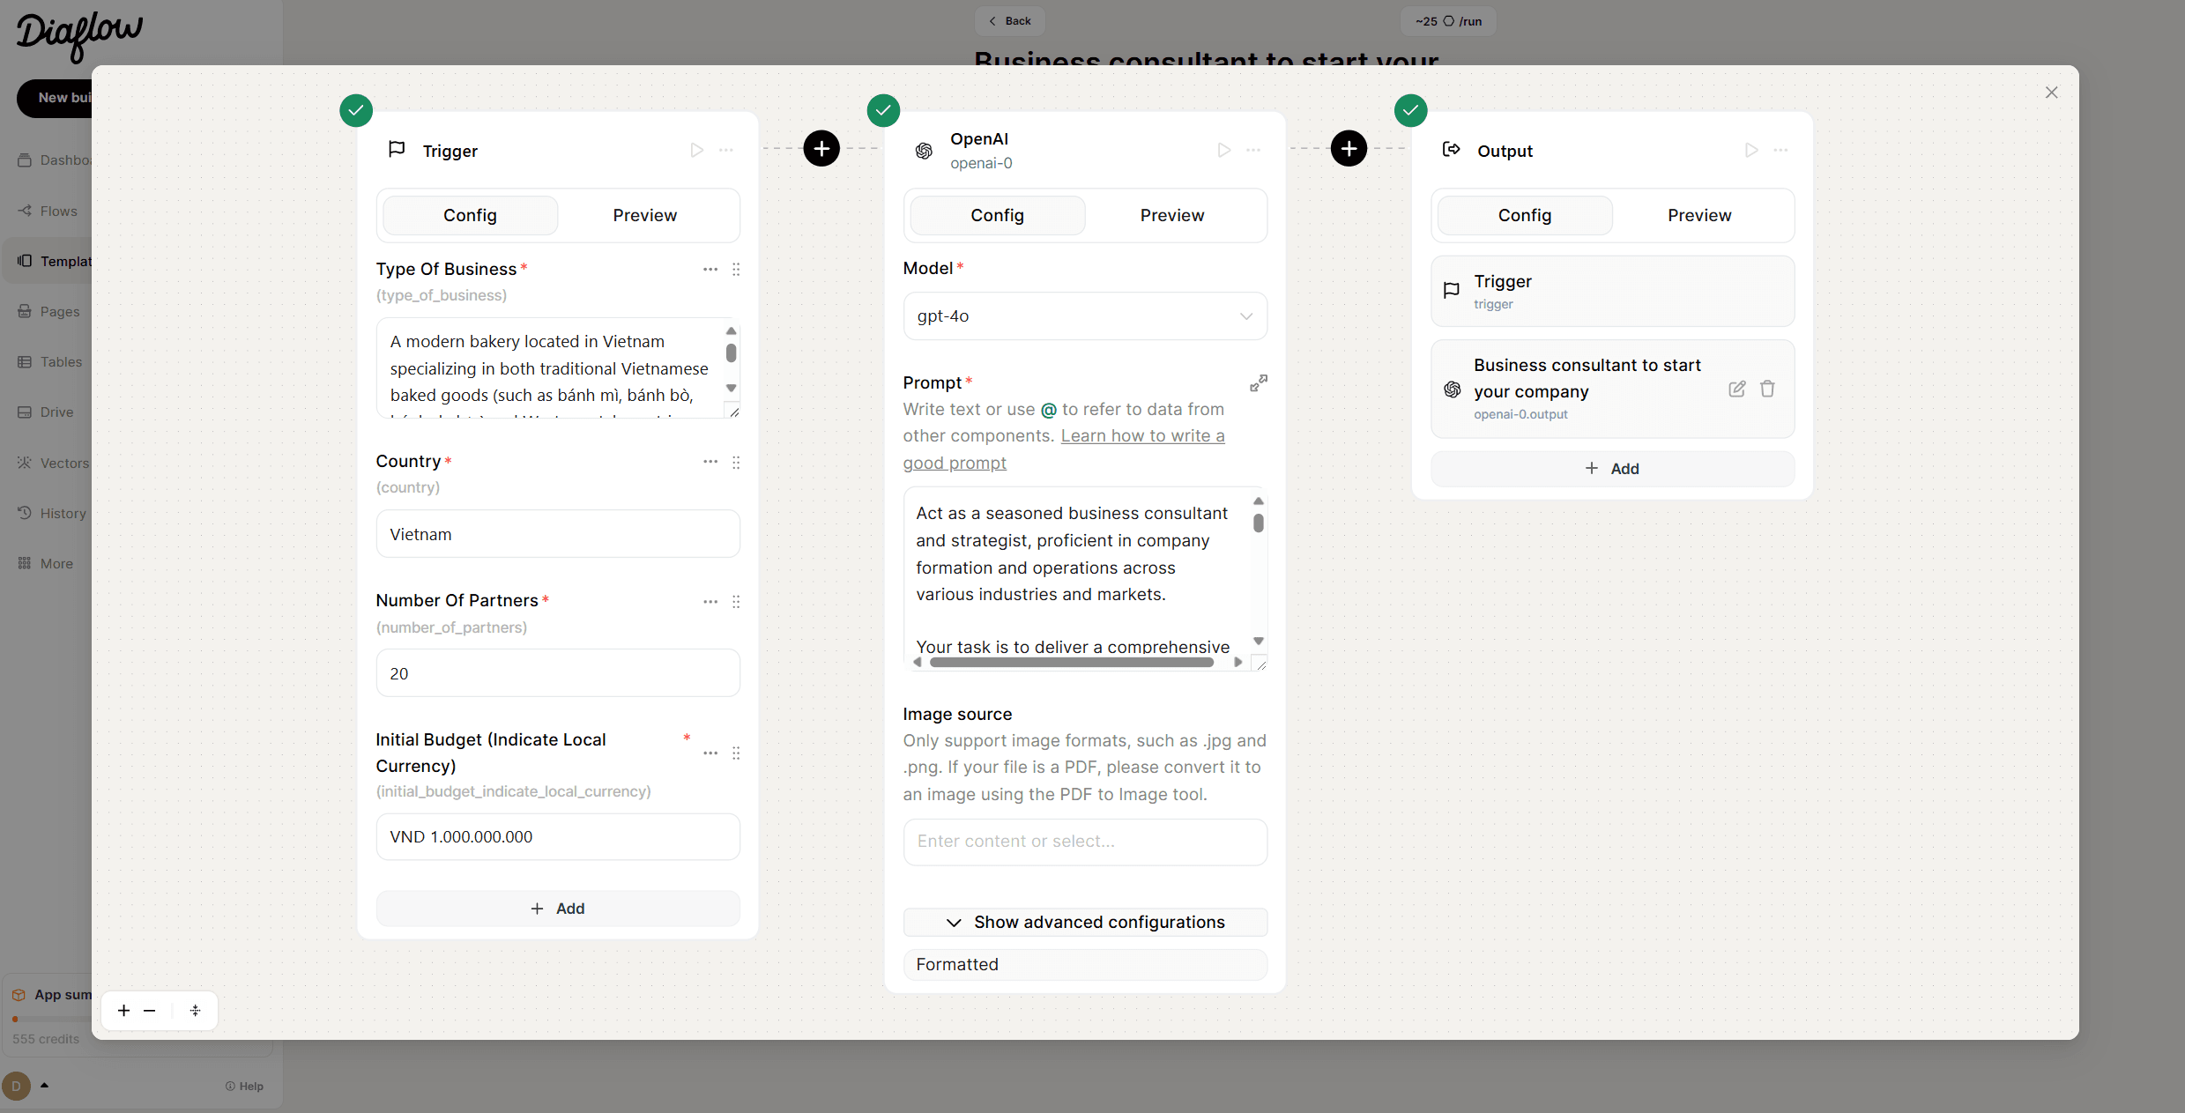
Task: Open the OpenAI node three-dots menu
Action: click(1252, 151)
